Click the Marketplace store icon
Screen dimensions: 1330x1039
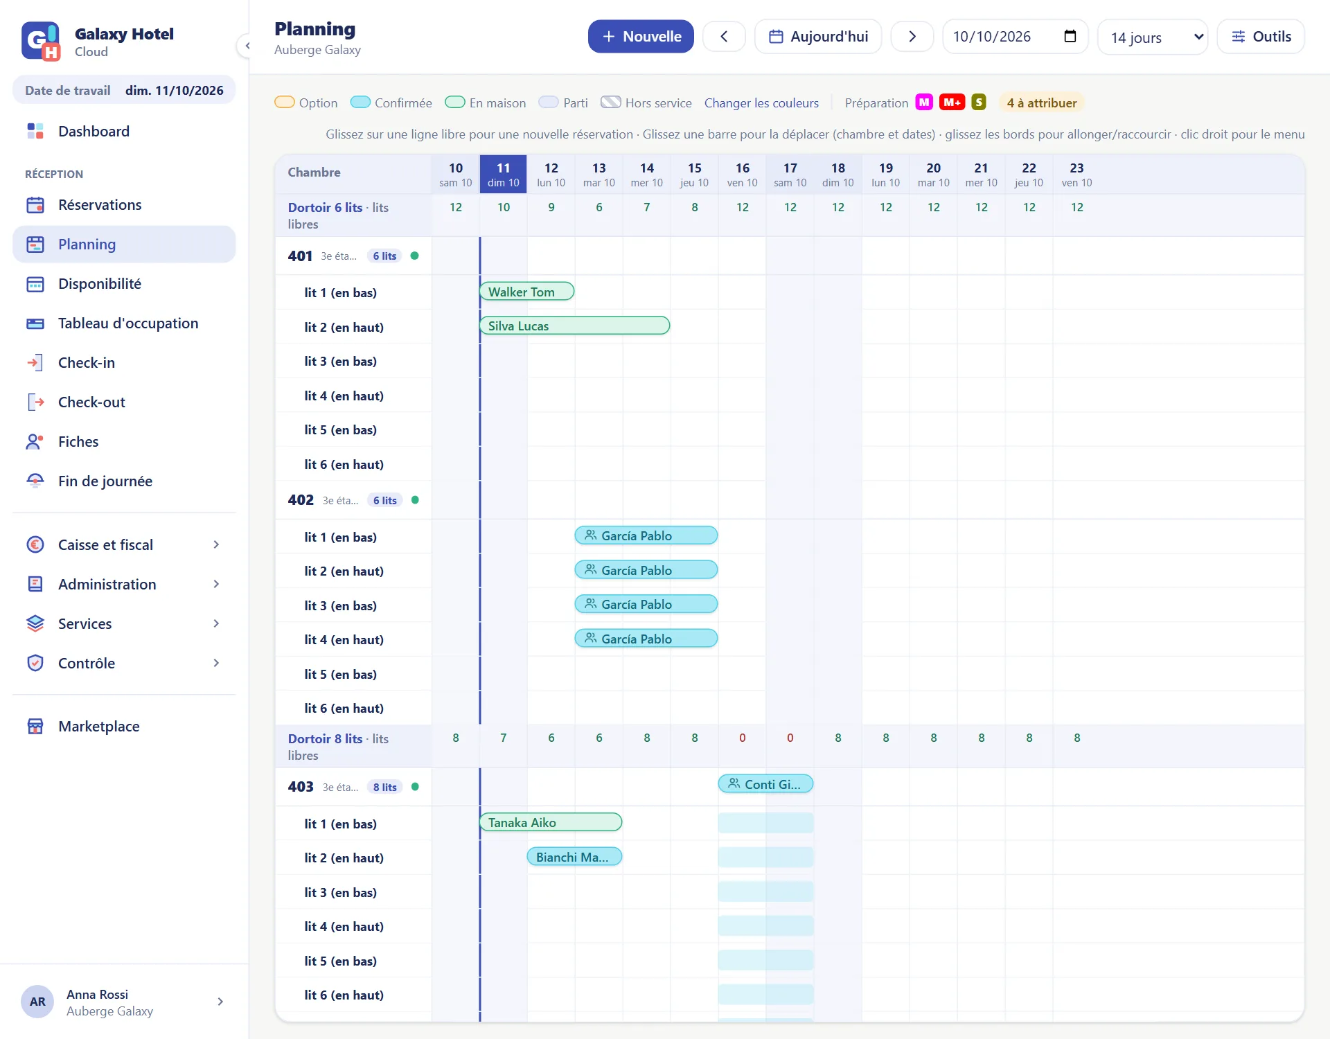[35, 726]
